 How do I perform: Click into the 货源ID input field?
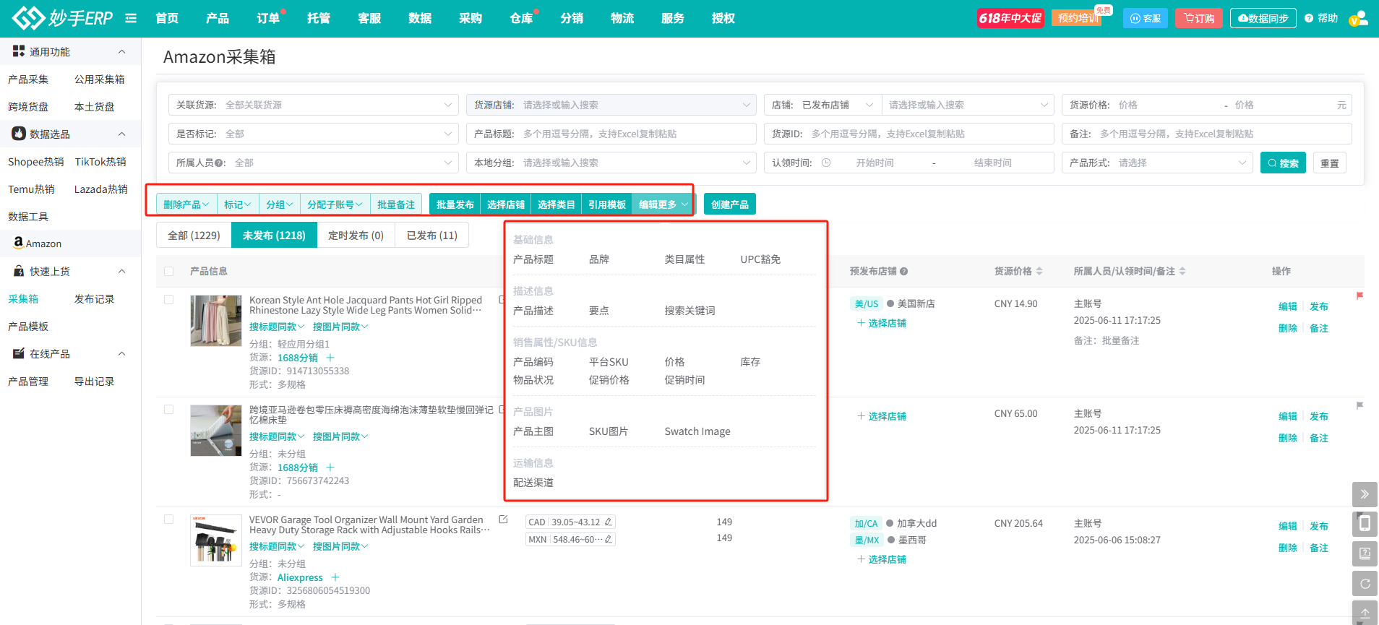(x=909, y=134)
